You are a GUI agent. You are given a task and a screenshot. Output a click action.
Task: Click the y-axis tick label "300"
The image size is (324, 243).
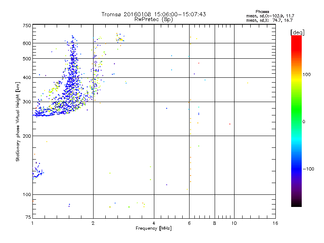point(27,102)
